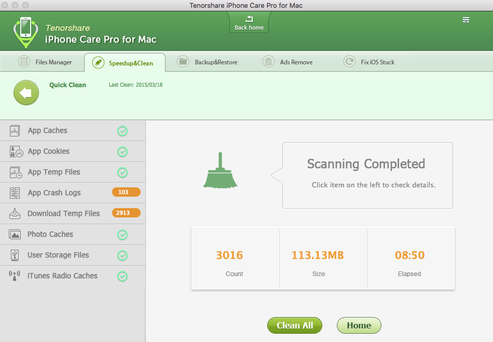Select the App Caches row

pyautogui.click(x=73, y=131)
